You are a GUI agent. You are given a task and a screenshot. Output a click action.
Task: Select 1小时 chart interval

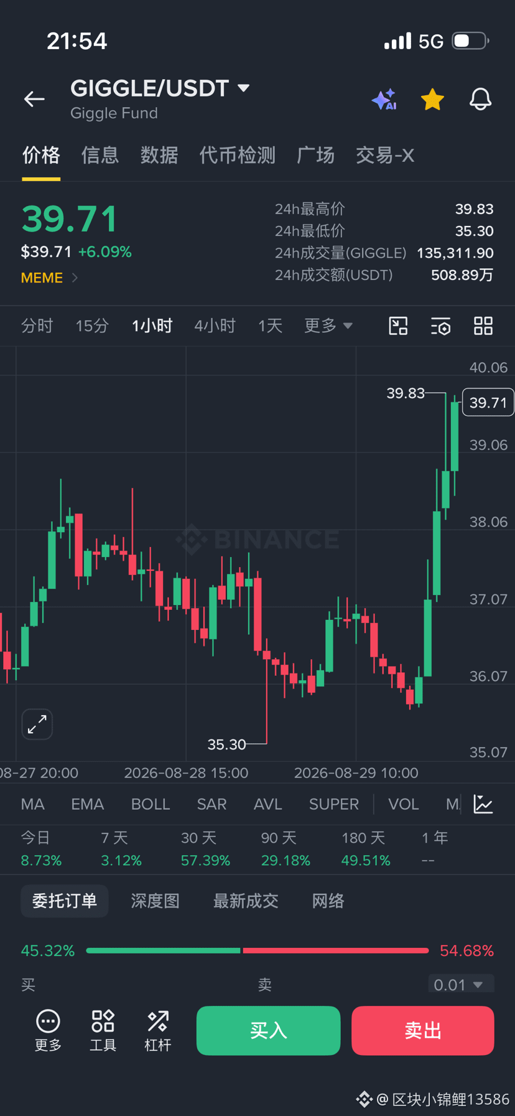pyautogui.click(x=152, y=326)
